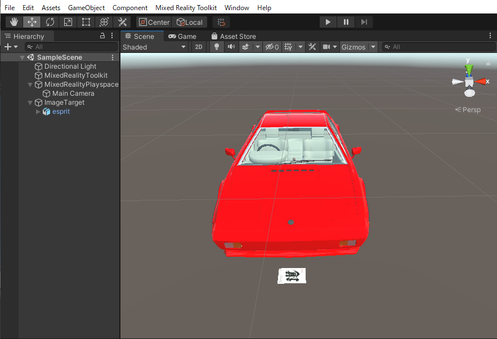Select Main Camera in Hierarchy
Screen dimensions: 497x339
coord(73,93)
